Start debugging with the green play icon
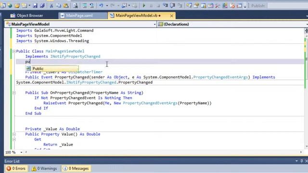 click(144, 6)
